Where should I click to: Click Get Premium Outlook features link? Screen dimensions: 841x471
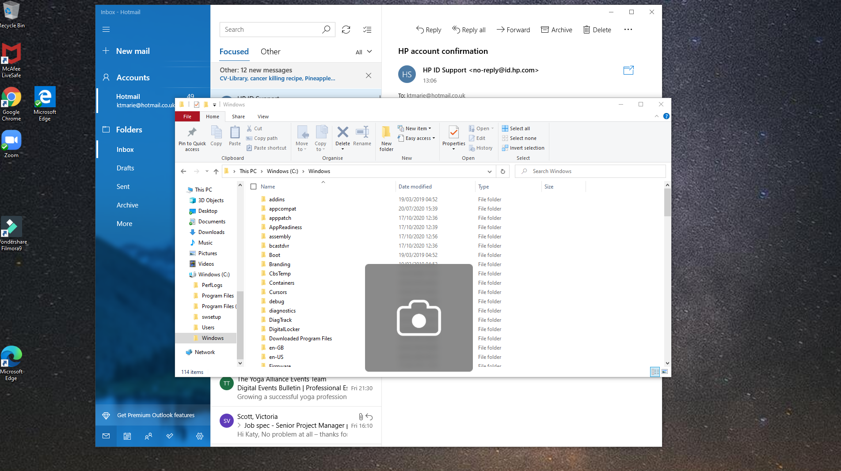[x=156, y=415]
